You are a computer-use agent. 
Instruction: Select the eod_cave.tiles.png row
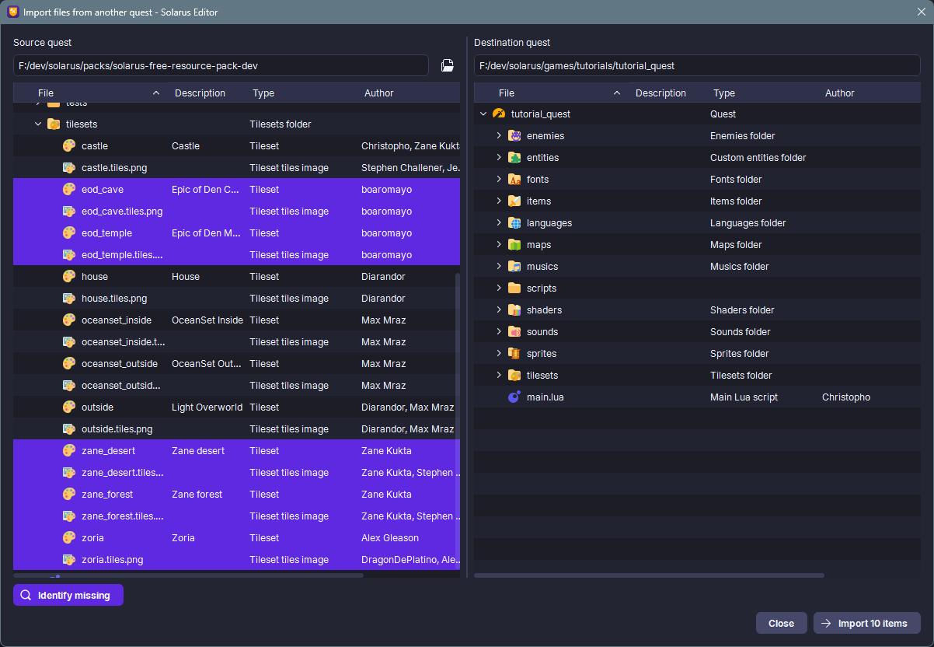(x=236, y=211)
